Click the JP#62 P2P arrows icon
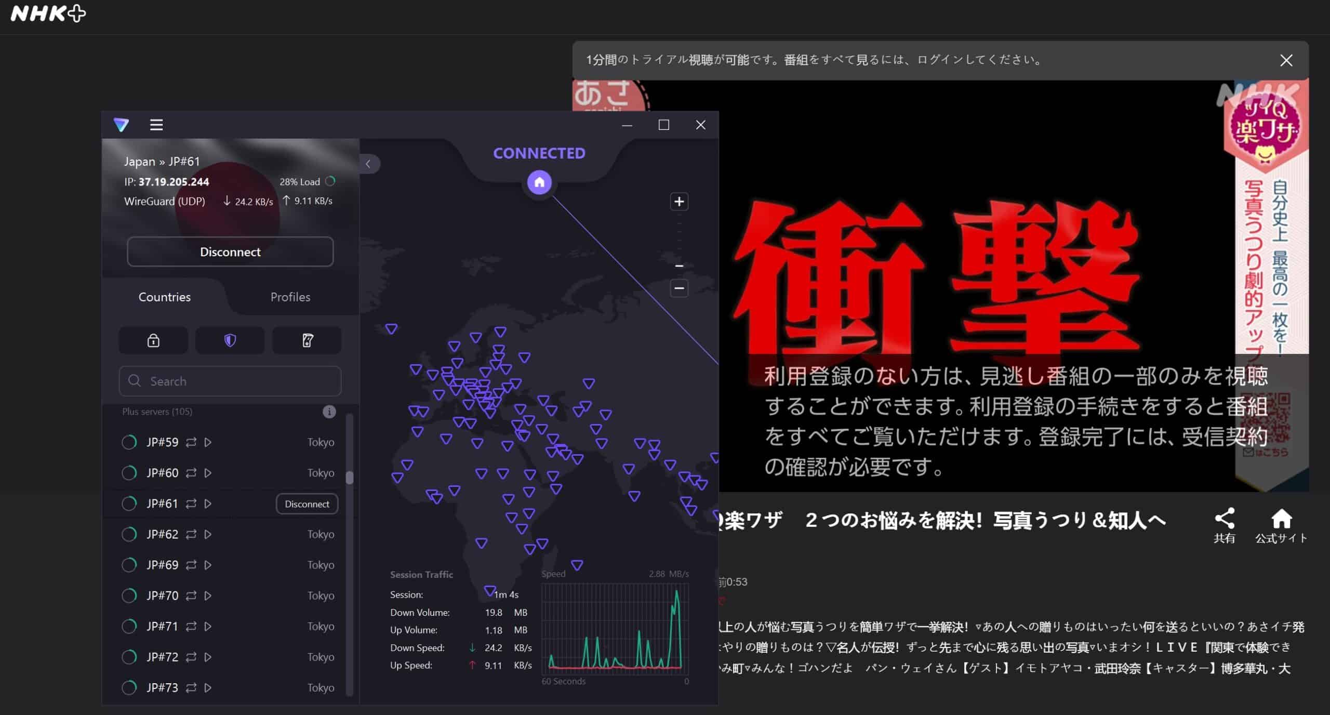 pyautogui.click(x=191, y=534)
